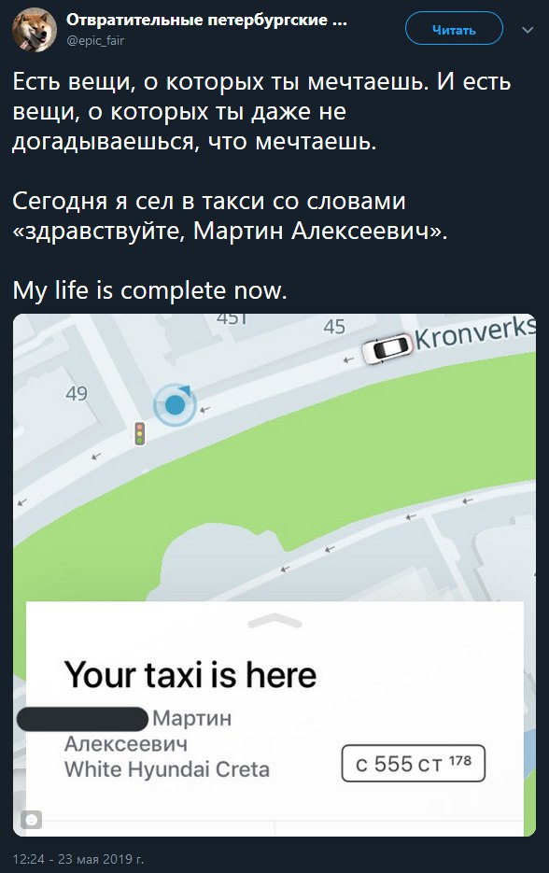Click the Читать follow button
The height and width of the screenshot is (873, 549).
[454, 29]
